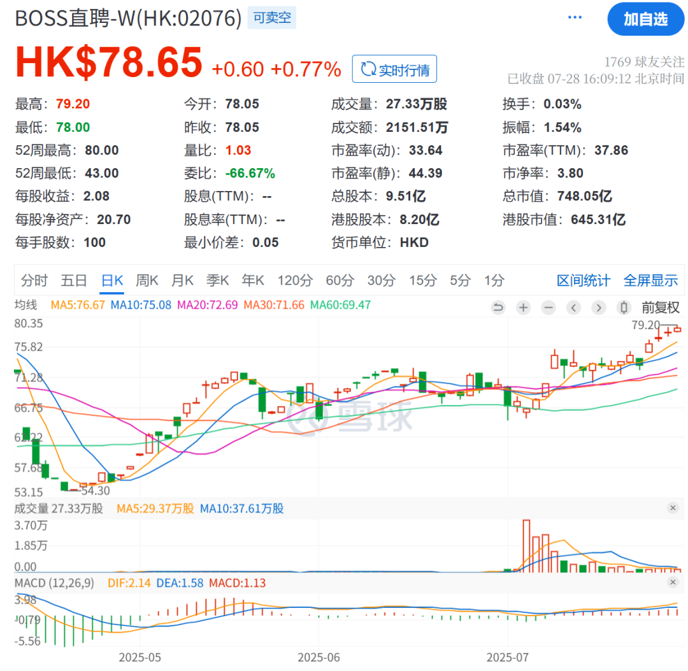Click the 加自选 button

pyautogui.click(x=646, y=19)
